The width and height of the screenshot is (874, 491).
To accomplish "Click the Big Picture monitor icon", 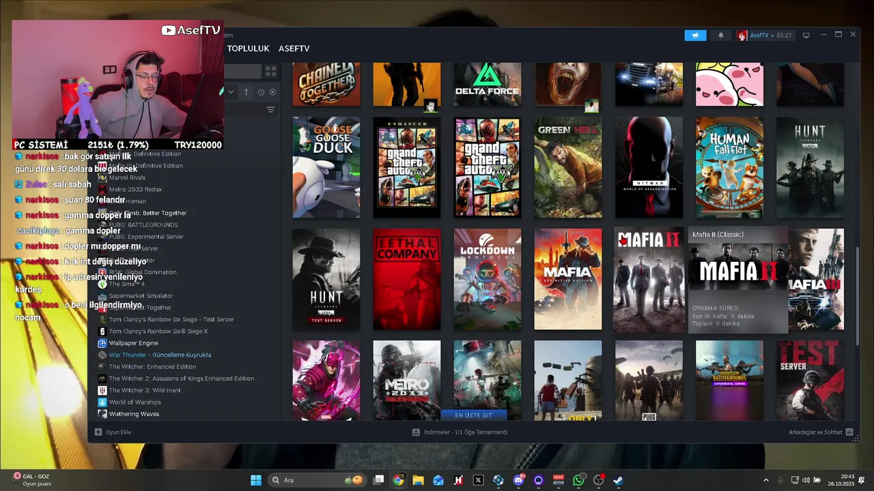I will point(806,35).
